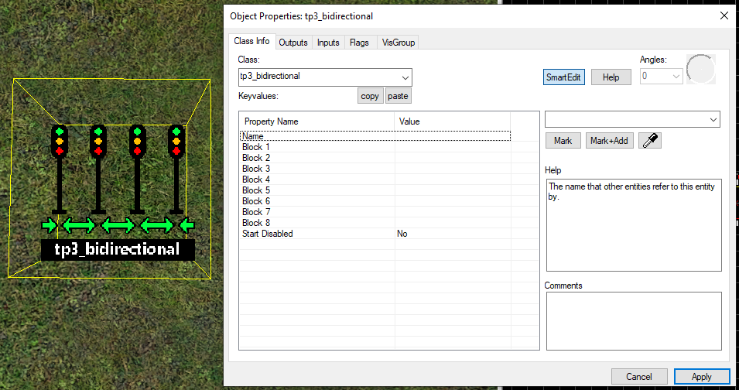Image resolution: width=739 pixels, height=390 pixels.
Task: Click the Apply button
Action: click(701, 376)
